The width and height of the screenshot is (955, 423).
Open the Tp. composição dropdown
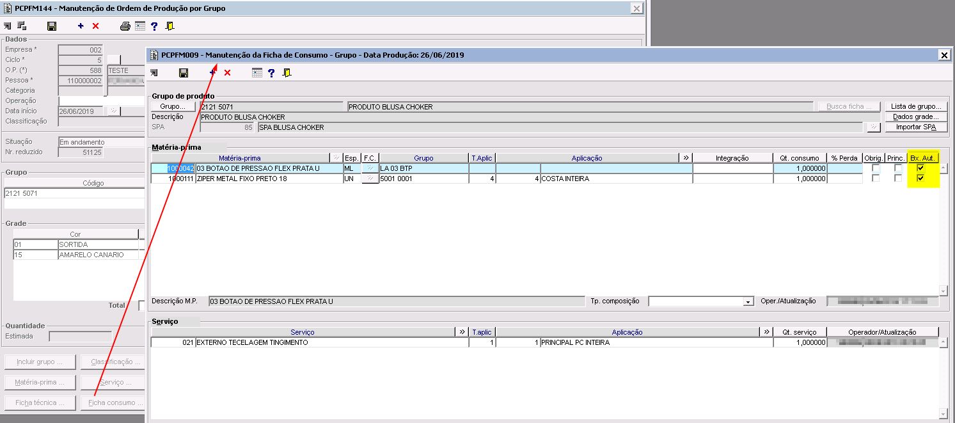click(x=748, y=301)
